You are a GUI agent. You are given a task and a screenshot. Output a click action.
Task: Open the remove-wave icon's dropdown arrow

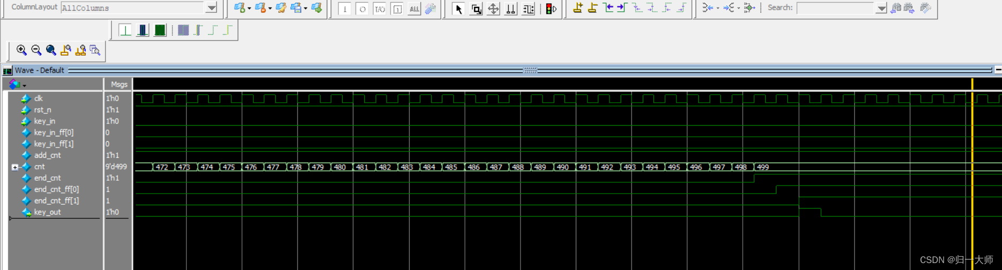[x=270, y=9]
